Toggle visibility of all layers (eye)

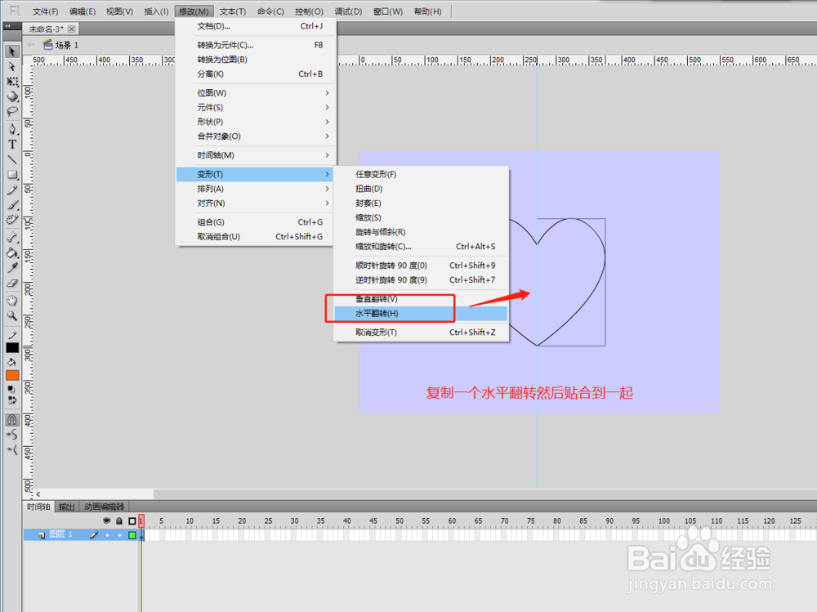coord(106,520)
